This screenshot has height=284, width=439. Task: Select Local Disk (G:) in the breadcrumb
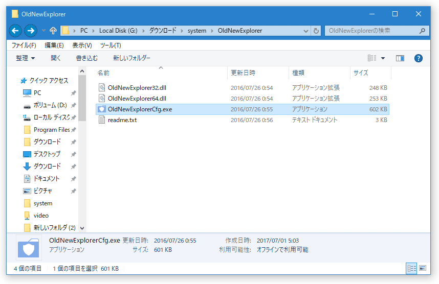118,31
